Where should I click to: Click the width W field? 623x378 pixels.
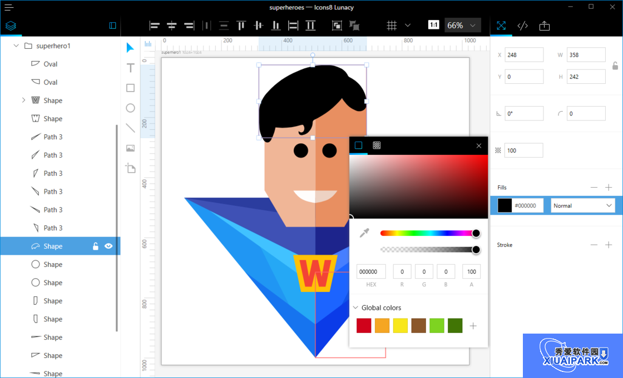click(x=586, y=55)
